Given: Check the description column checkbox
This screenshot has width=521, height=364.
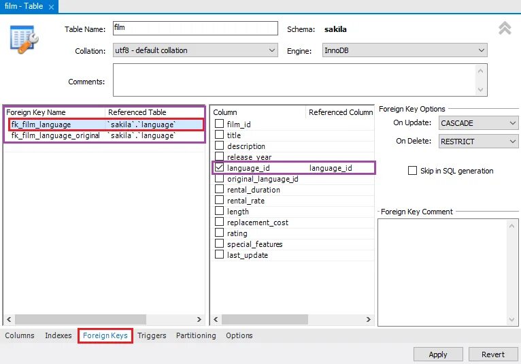Looking at the screenshot, I should [219, 146].
